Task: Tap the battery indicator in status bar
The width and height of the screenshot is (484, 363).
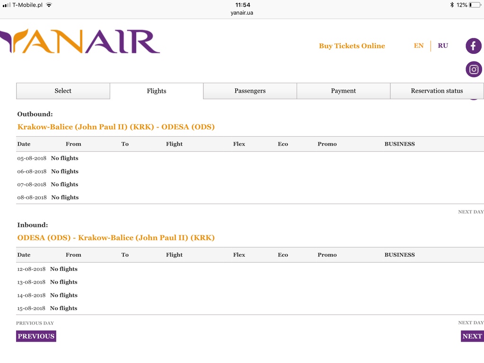Action: [475, 5]
